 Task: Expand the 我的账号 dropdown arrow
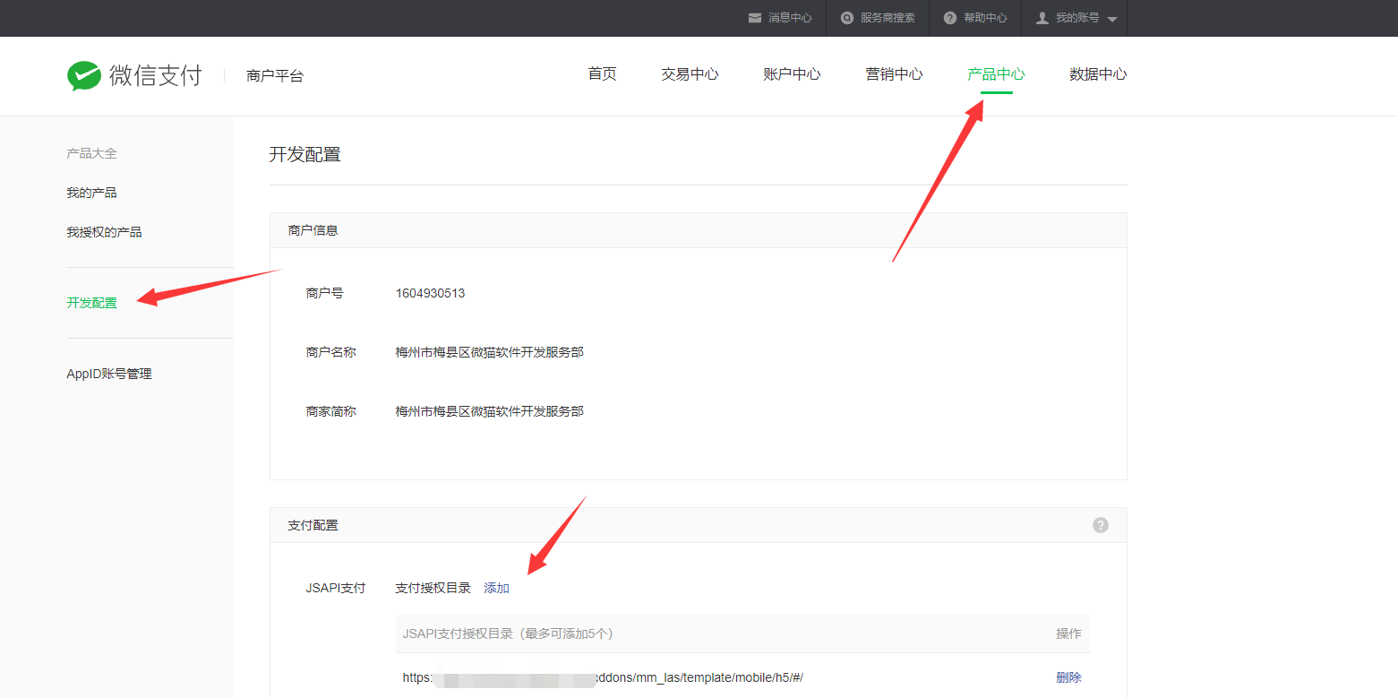tap(1112, 19)
